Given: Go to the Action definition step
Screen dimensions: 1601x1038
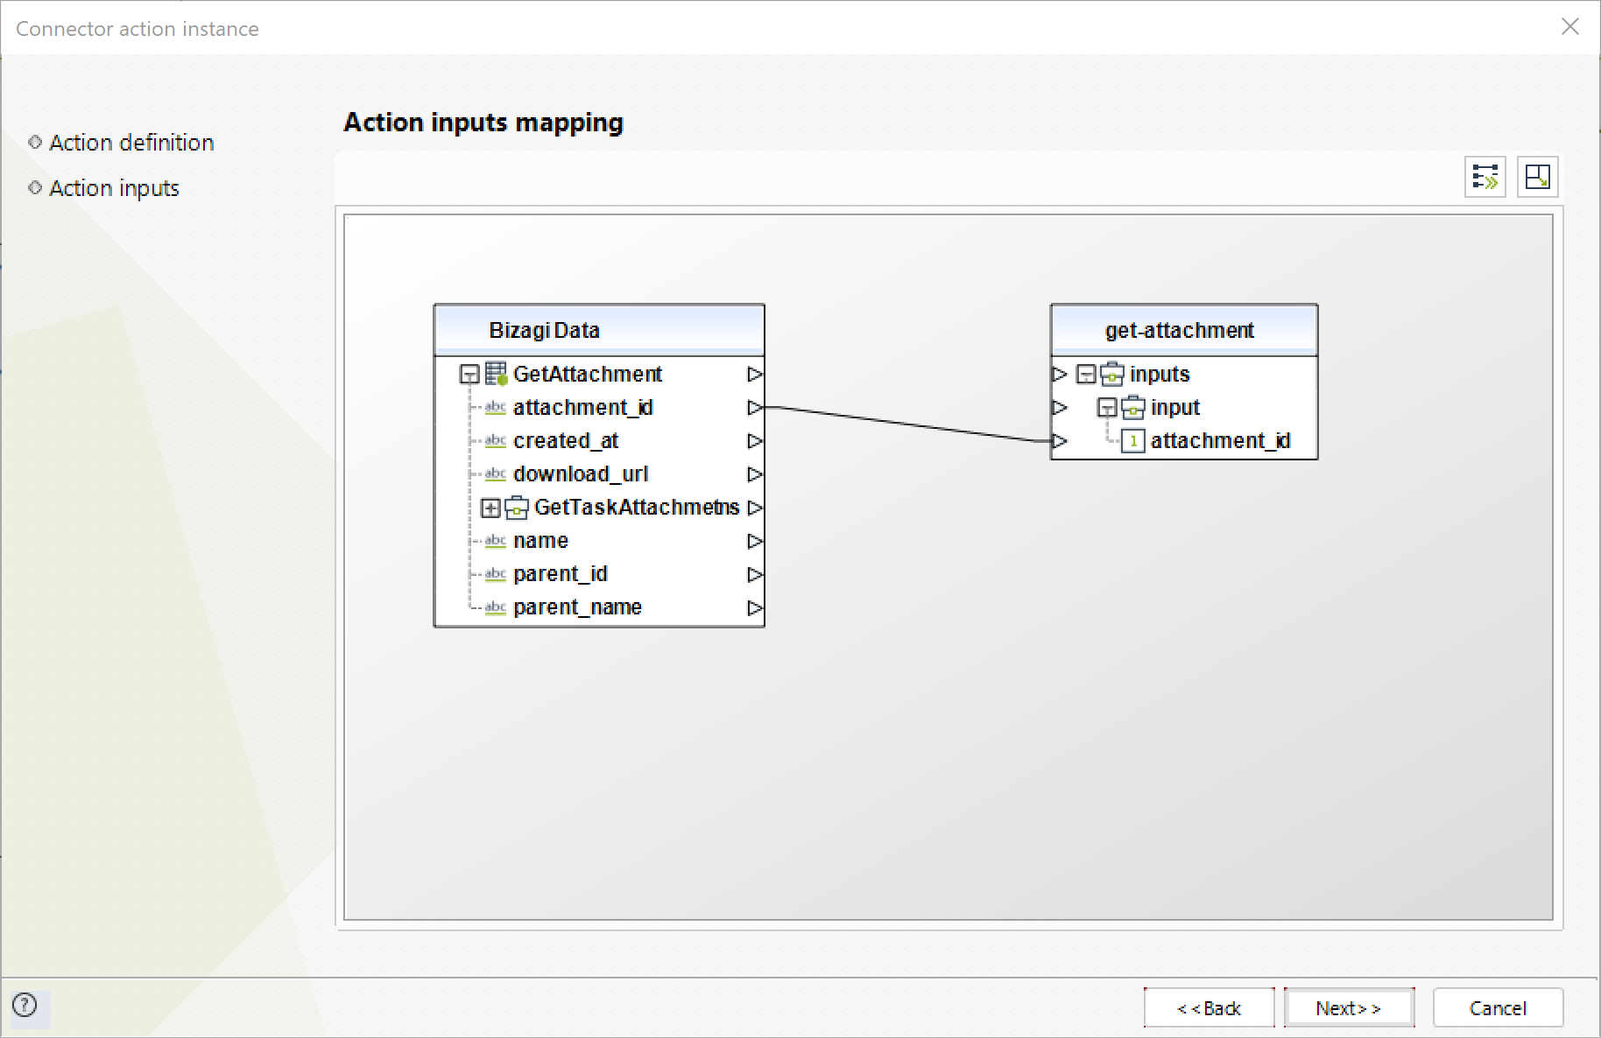Looking at the screenshot, I should tap(131, 143).
